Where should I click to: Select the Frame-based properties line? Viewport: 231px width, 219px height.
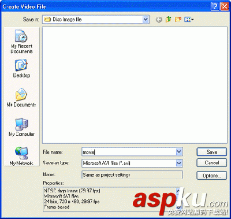pos(57,207)
